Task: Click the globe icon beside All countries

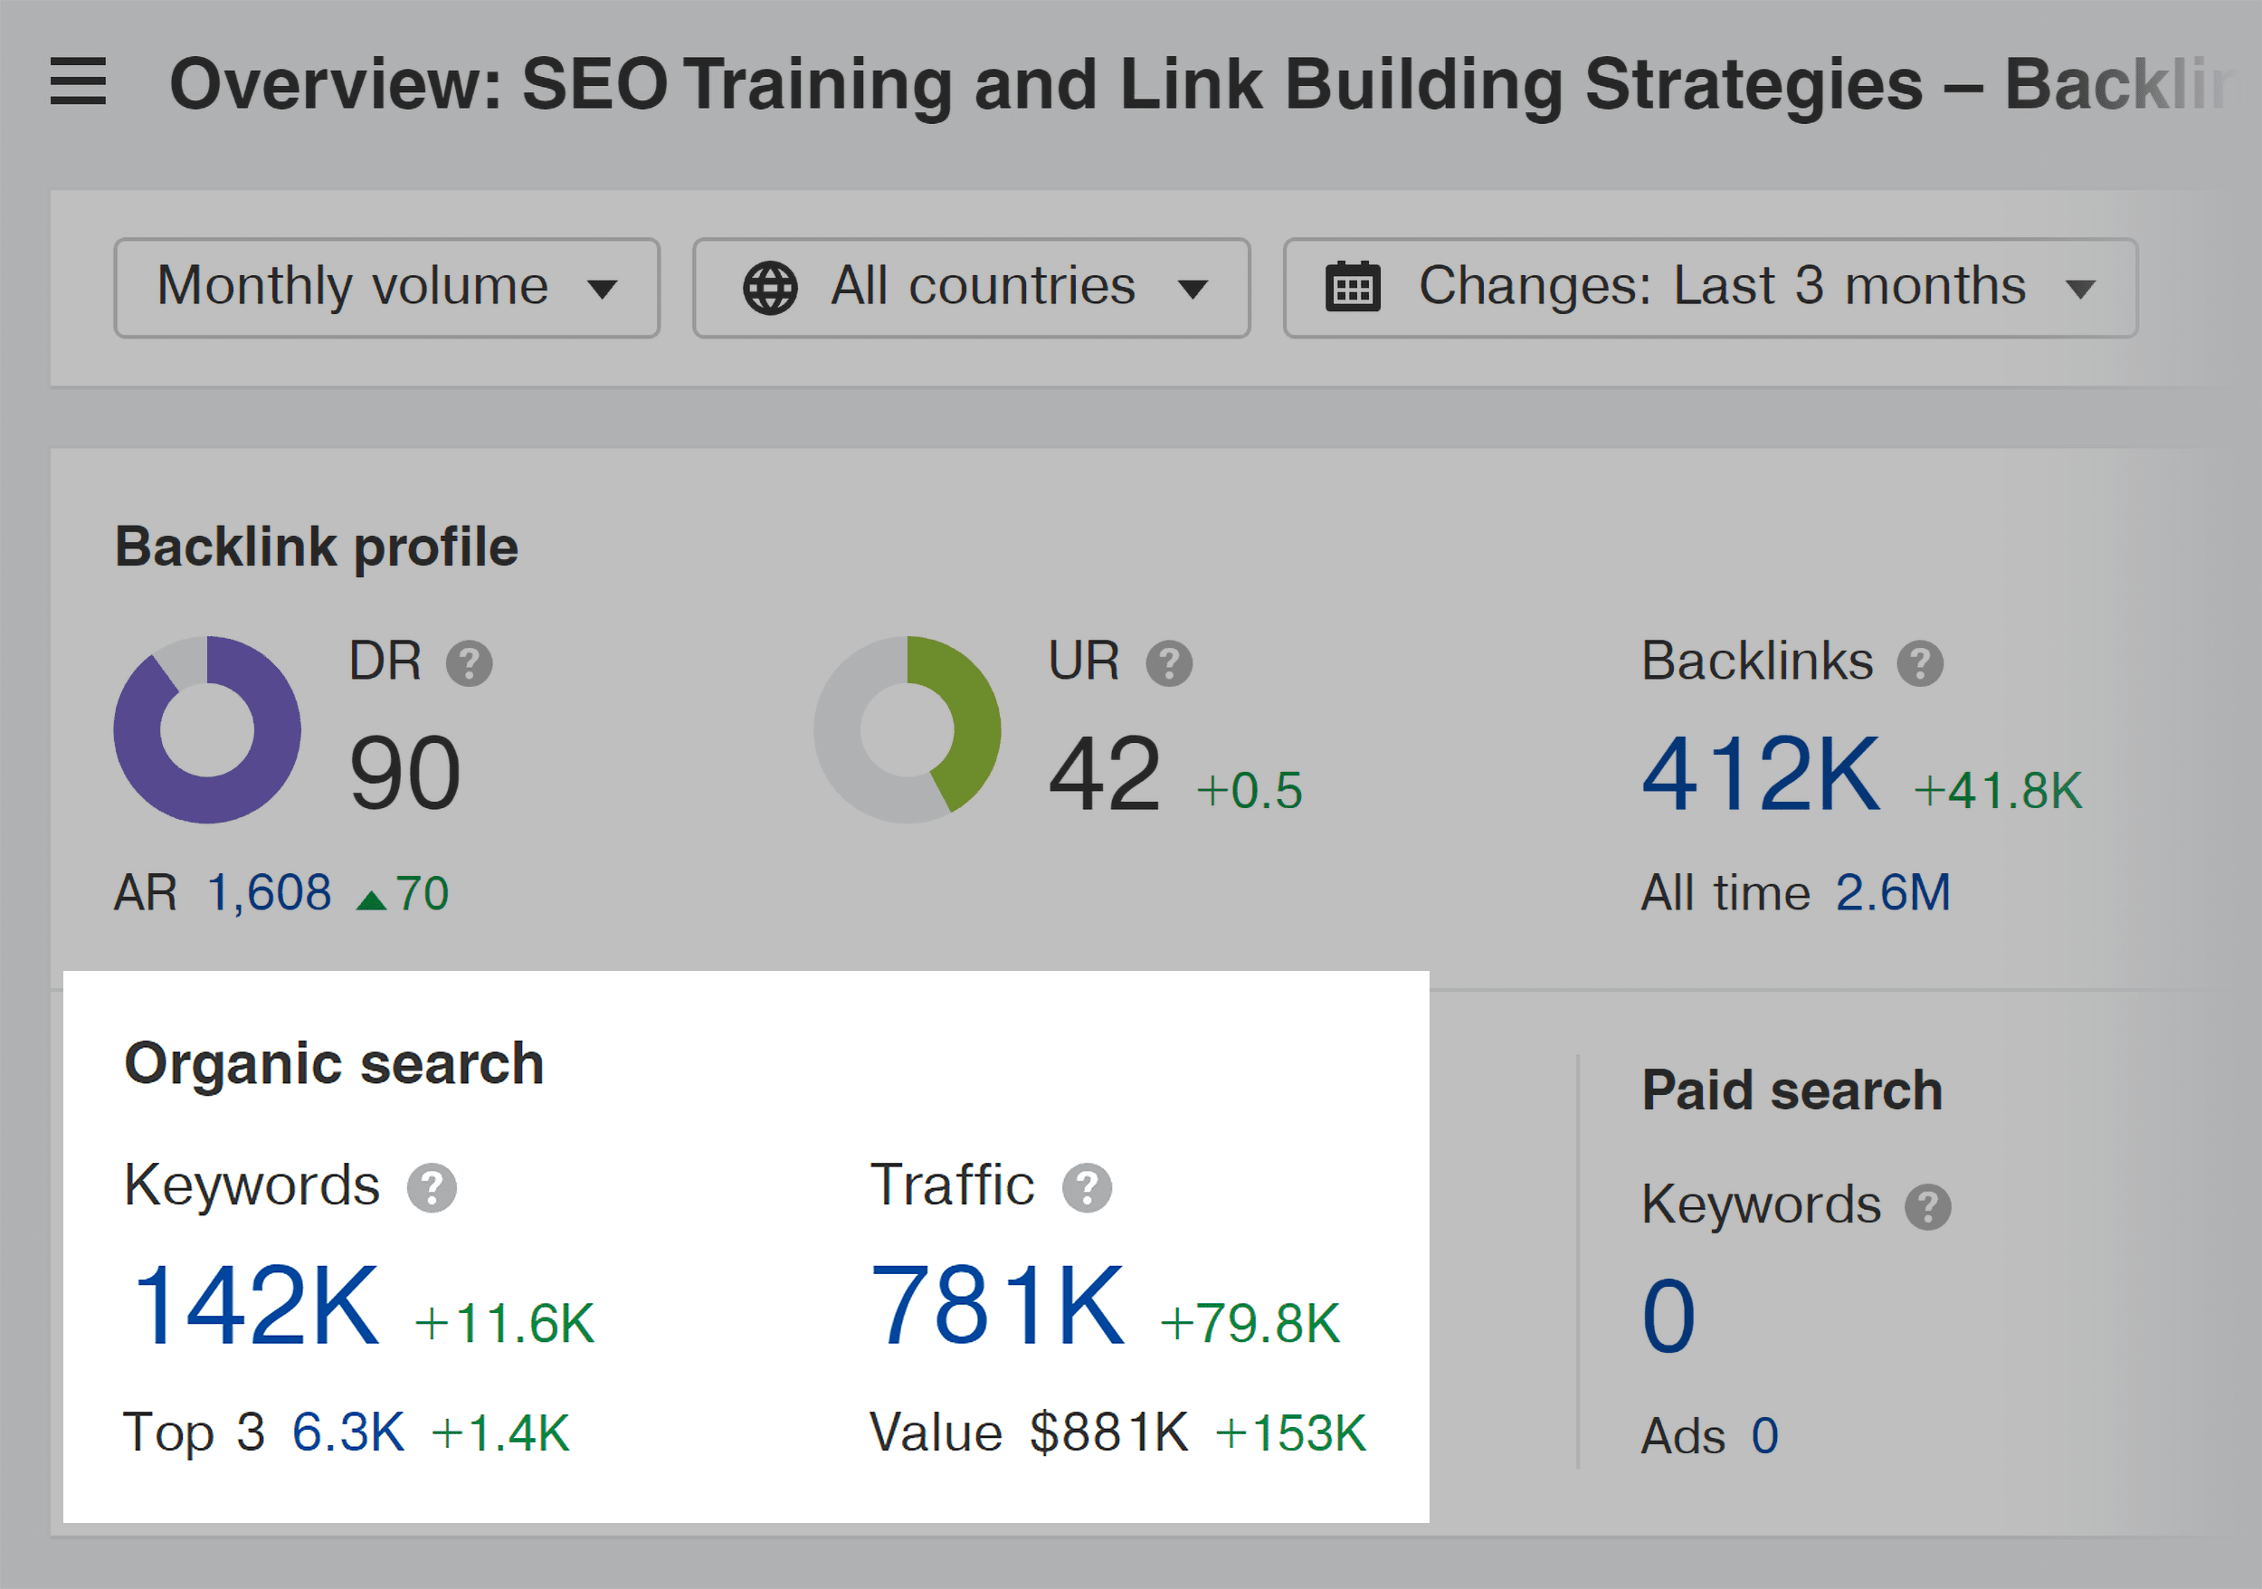Action: (x=770, y=287)
